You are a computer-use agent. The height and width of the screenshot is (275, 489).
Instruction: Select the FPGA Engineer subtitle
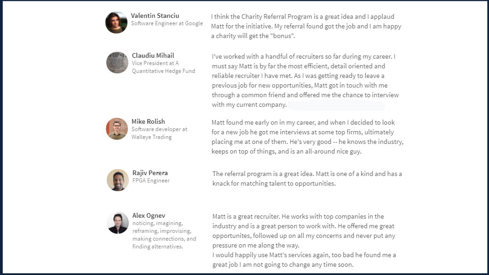(x=151, y=181)
